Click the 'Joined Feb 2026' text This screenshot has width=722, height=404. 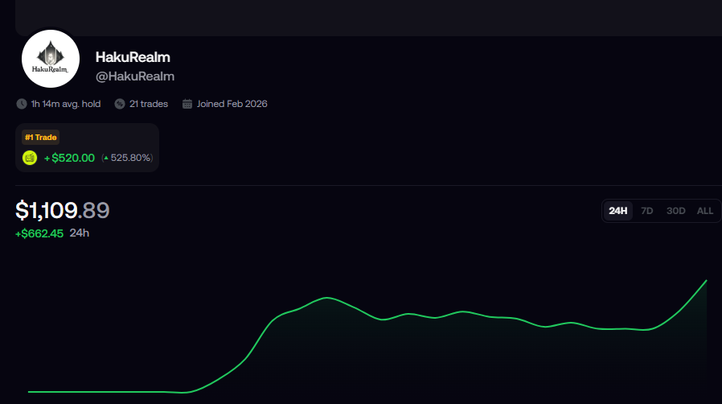coord(232,104)
